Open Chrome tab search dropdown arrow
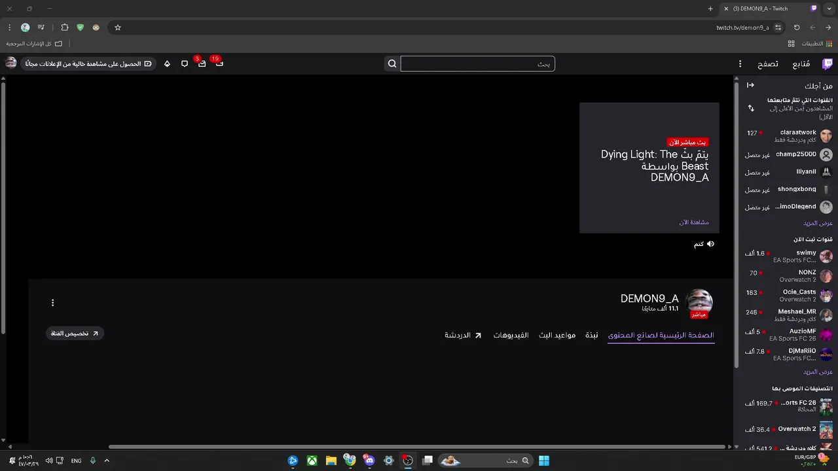 tap(829, 9)
